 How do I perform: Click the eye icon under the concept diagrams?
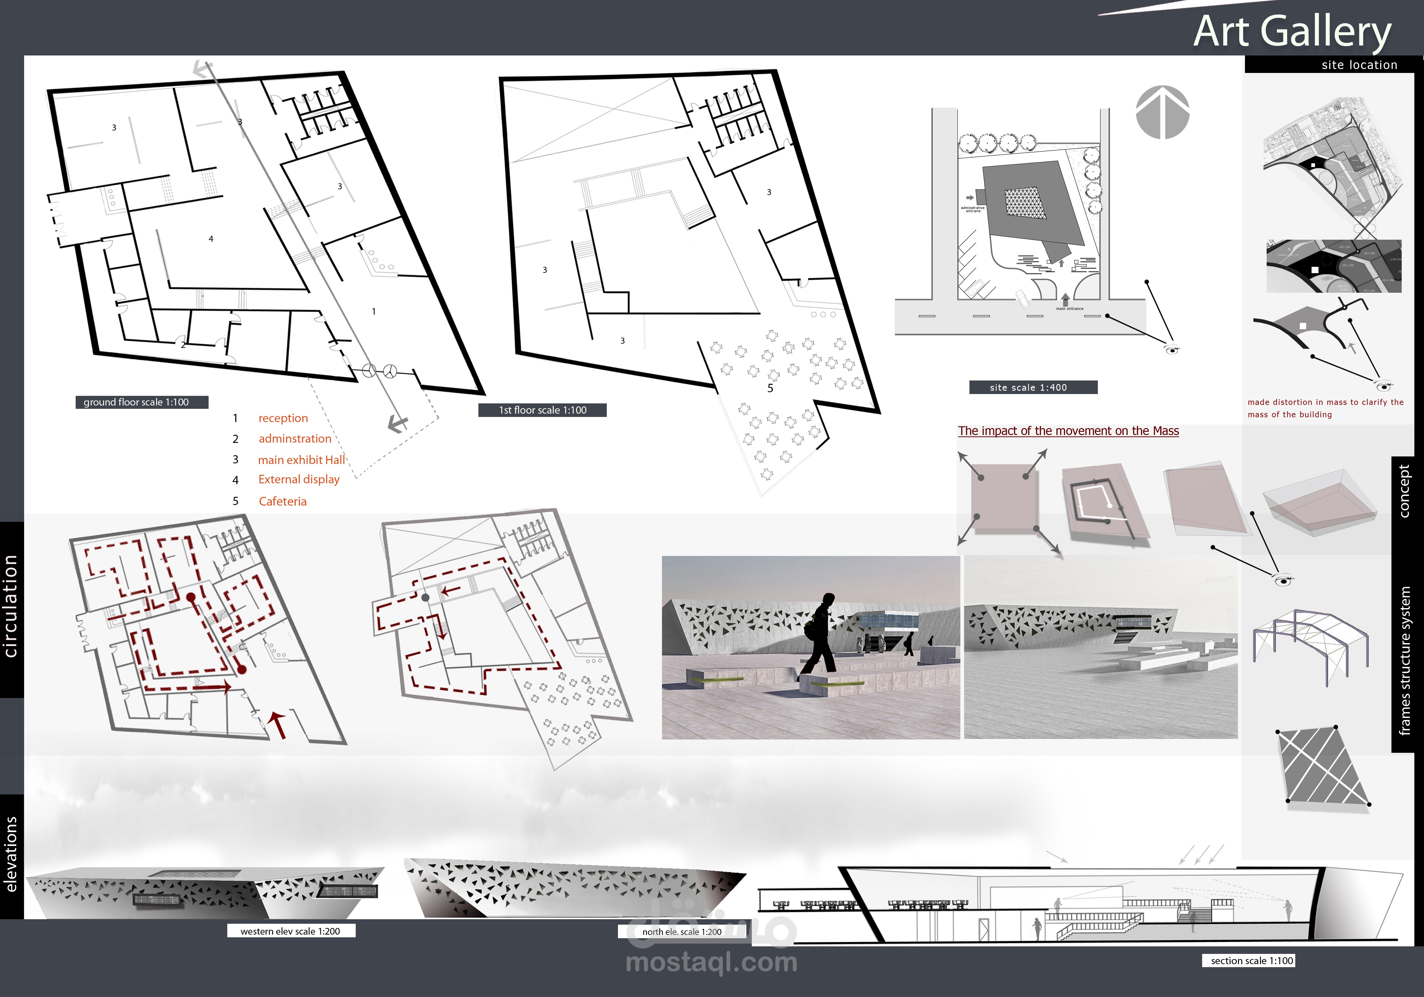[x=1283, y=581]
